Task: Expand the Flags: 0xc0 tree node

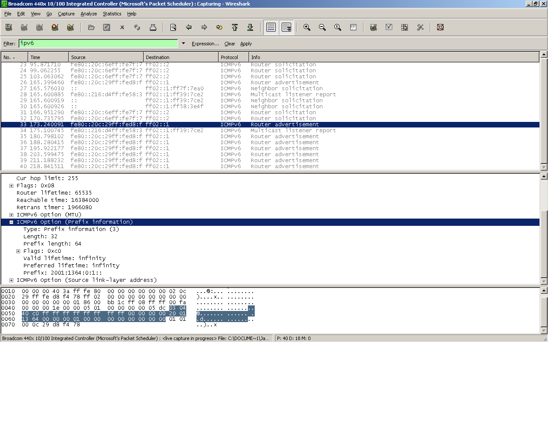Action: coord(18,252)
